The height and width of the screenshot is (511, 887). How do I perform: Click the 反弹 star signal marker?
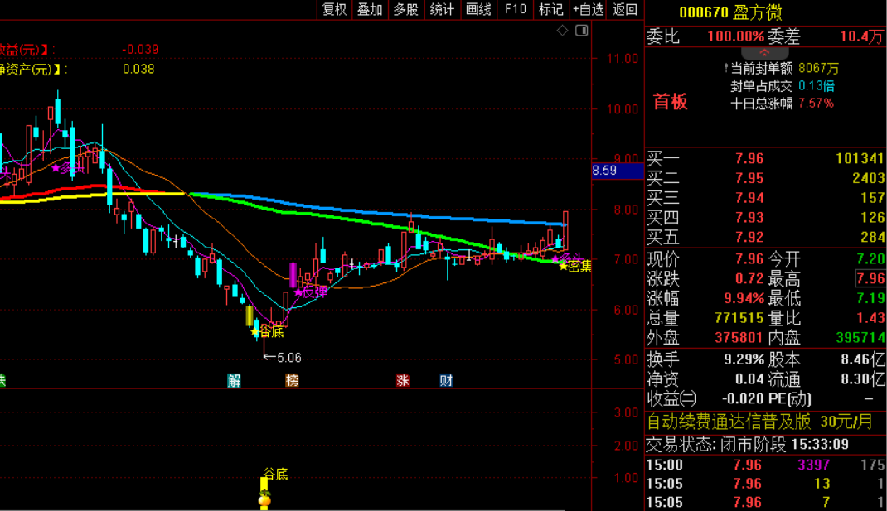coord(311,292)
